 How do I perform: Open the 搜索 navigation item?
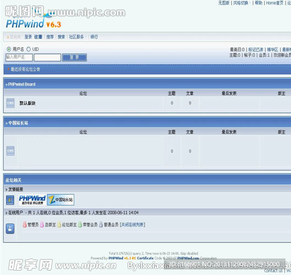tap(61, 37)
